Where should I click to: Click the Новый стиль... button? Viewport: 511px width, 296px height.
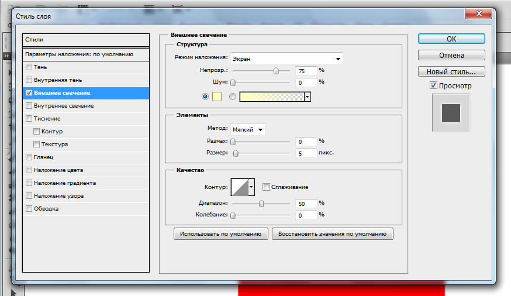coord(451,71)
